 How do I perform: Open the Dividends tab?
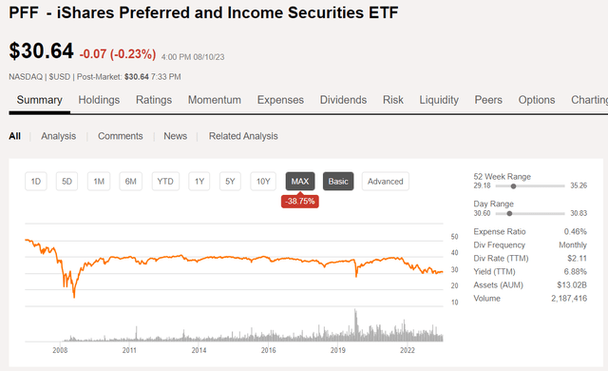343,100
